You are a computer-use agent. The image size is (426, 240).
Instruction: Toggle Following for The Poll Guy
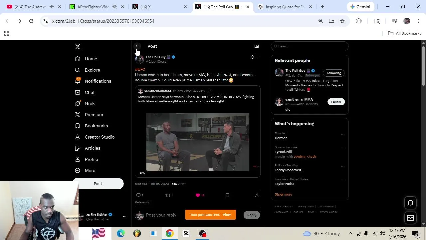[333, 73]
